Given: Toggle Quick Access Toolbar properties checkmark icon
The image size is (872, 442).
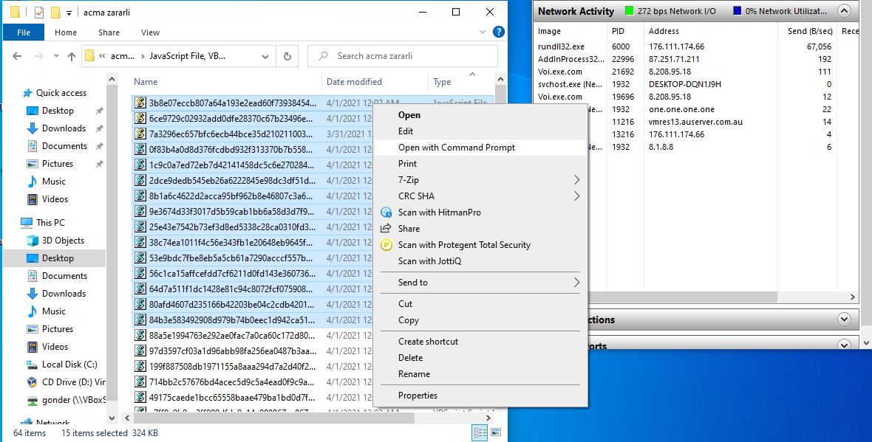Looking at the screenshot, I should point(39,12).
